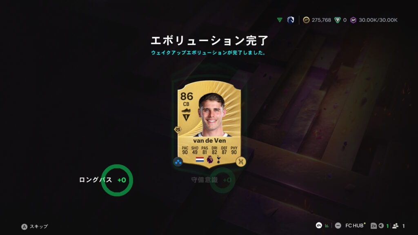The image size is (418, 235).
Task: Click the green FC points shield icon
Action: pyautogui.click(x=338, y=20)
